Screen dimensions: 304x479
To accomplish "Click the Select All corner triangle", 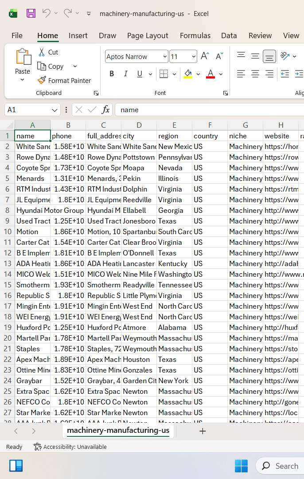I will click(x=10, y=125).
